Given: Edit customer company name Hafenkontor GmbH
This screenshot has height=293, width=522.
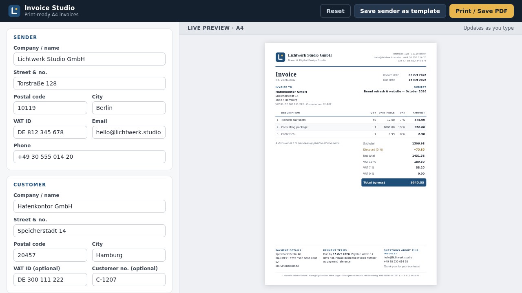Looking at the screenshot, I should point(89,206).
